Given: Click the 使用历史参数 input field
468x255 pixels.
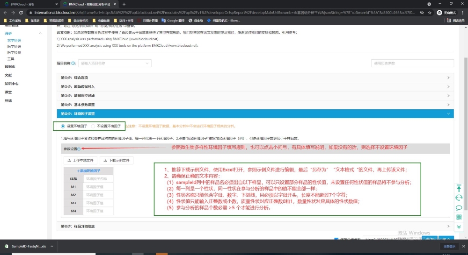Looking at the screenshot, I should (x=412, y=63).
